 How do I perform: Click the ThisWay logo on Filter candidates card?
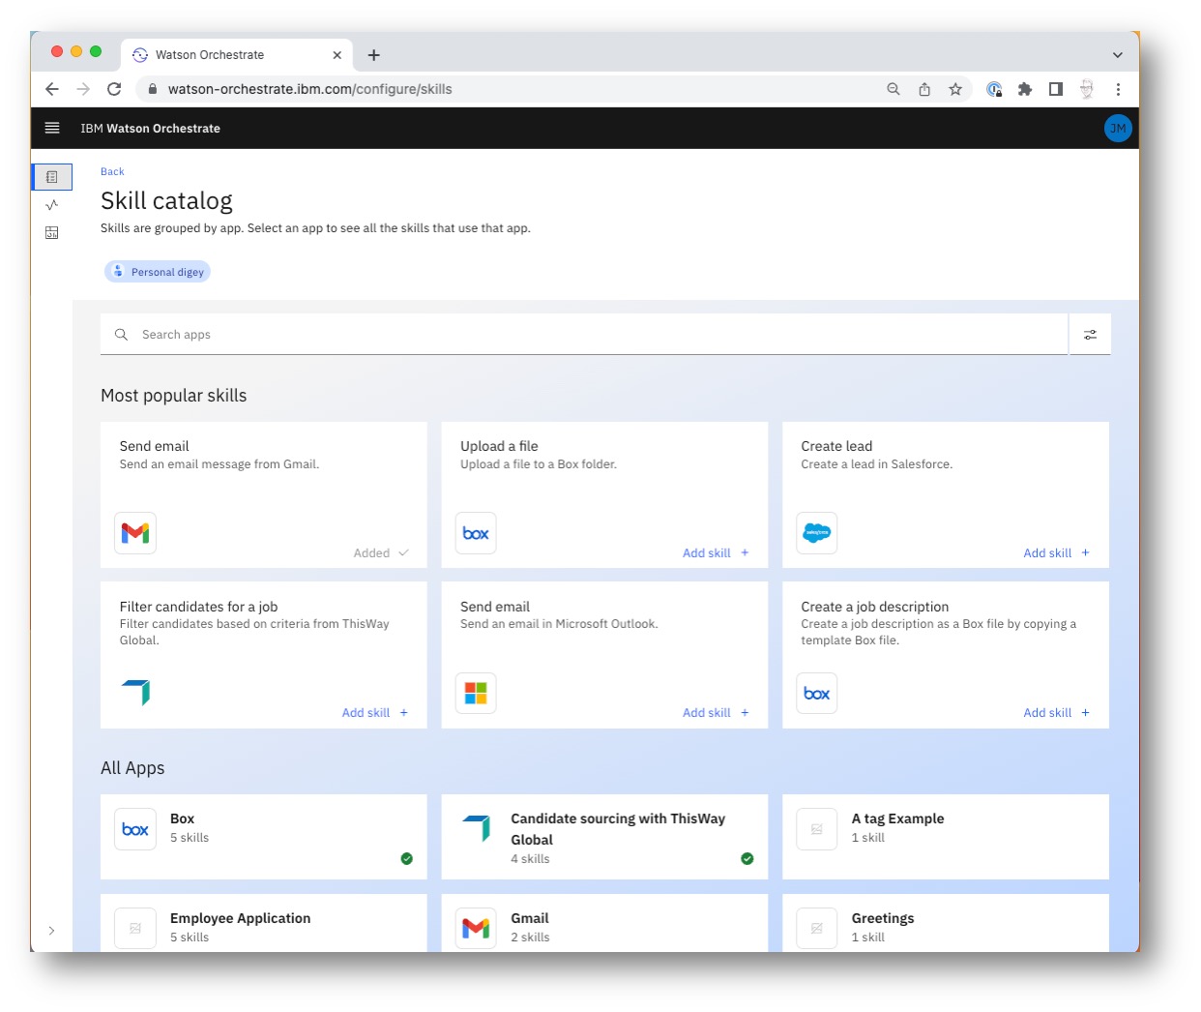[135, 693]
